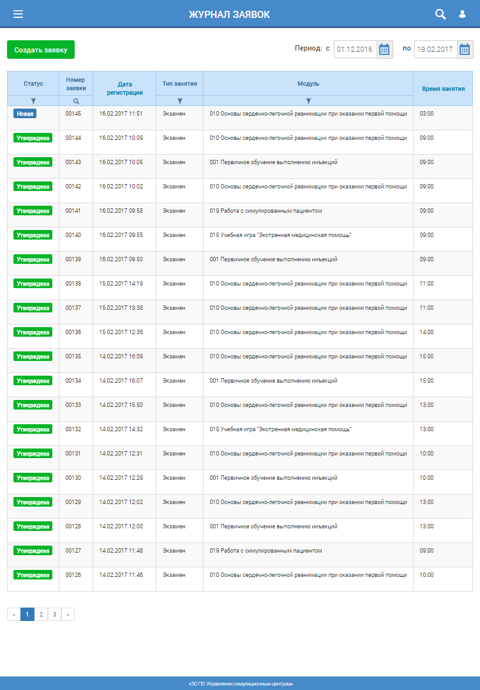Open the Тип занятия column filter

[180, 101]
